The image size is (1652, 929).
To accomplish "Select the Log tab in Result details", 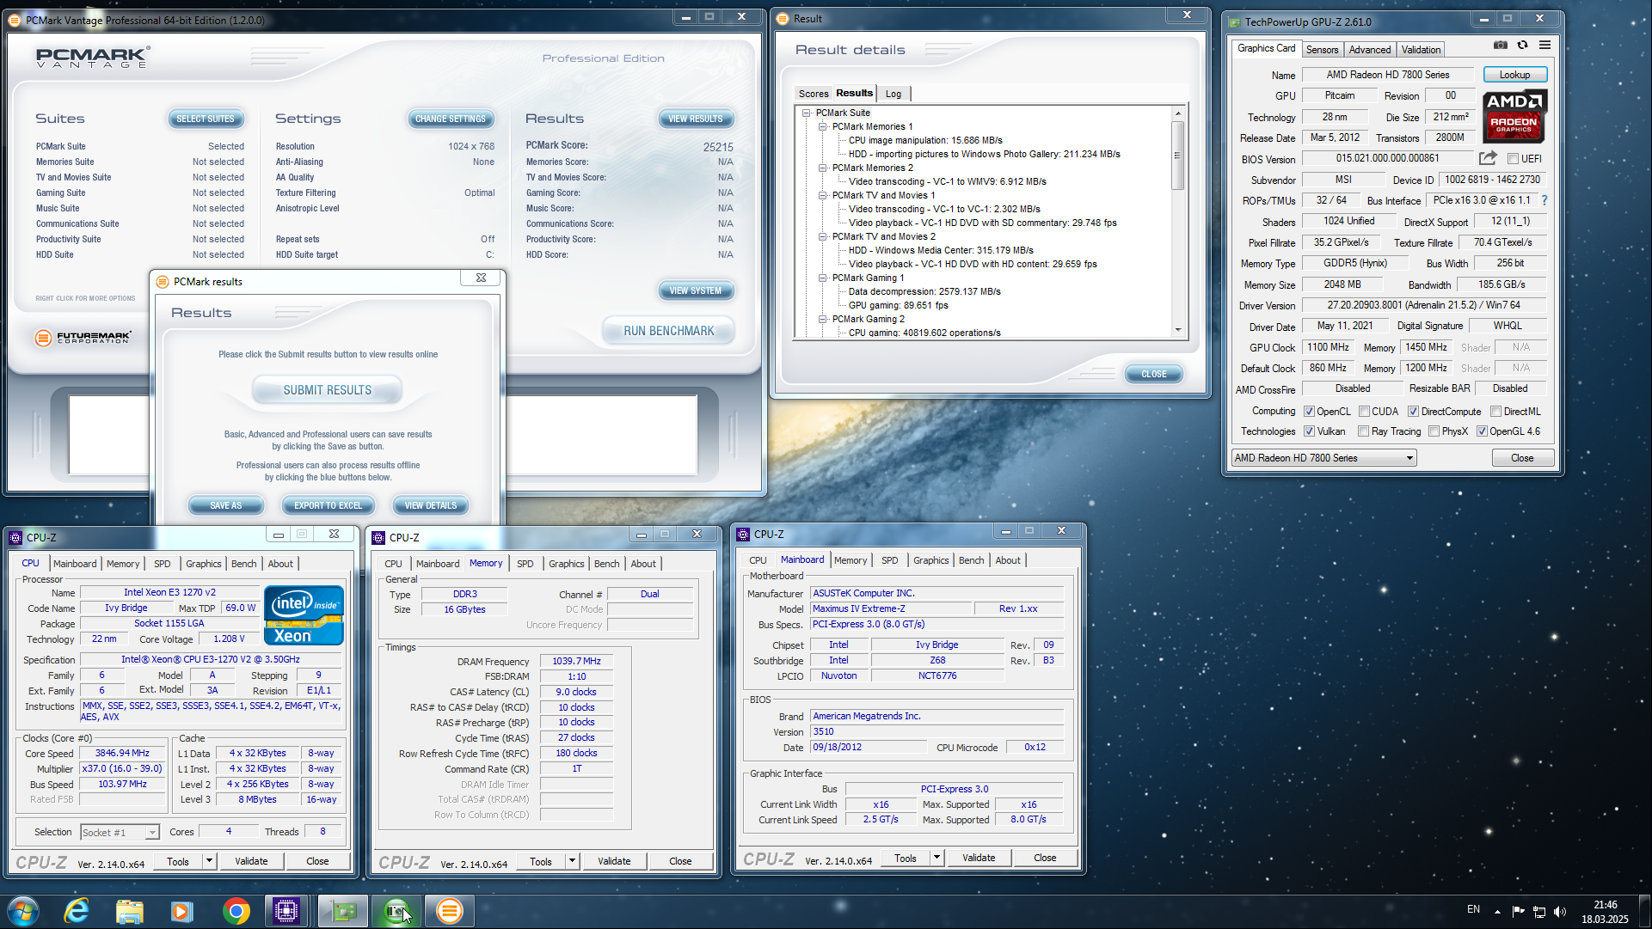I will [x=894, y=94].
